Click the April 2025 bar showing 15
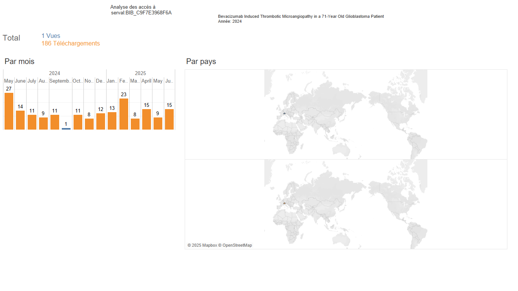 pyautogui.click(x=146, y=119)
